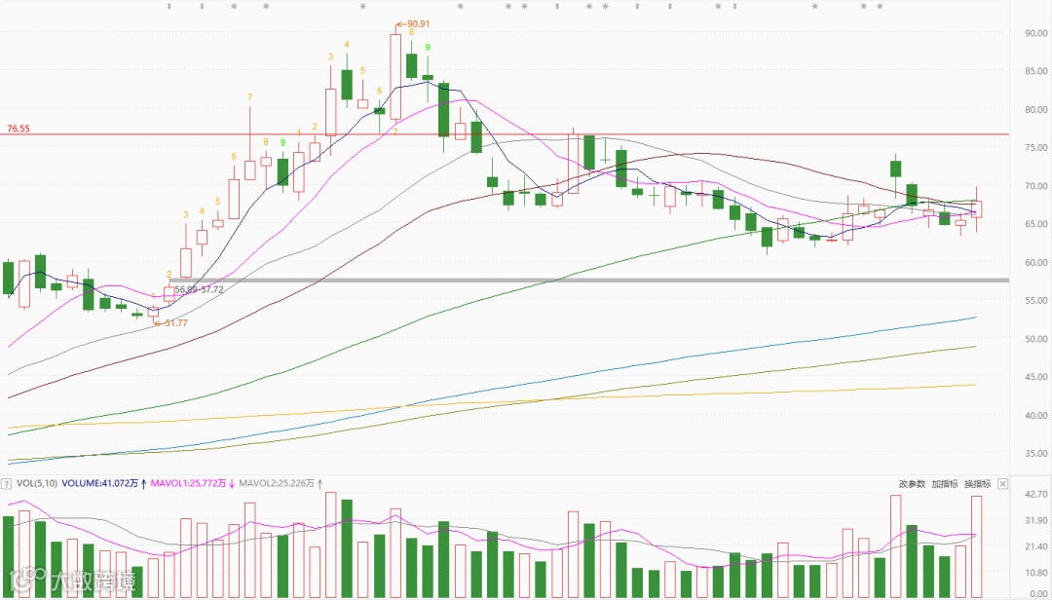Click the 56.89-57.72 gap range label

(199, 289)
